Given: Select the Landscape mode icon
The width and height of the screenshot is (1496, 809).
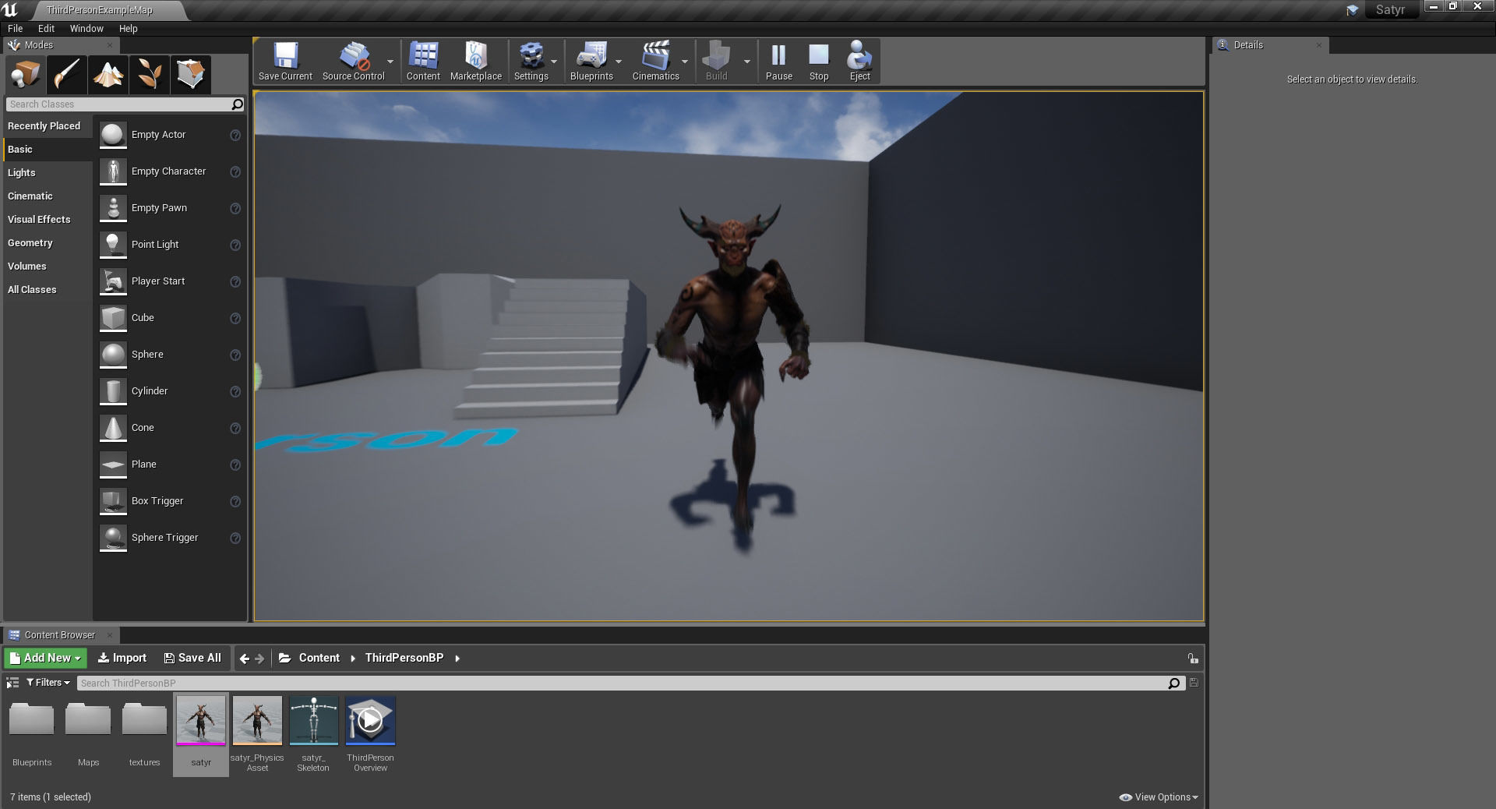Looking at the screenshot, I should pyautogui.click(x=108, y=75).
